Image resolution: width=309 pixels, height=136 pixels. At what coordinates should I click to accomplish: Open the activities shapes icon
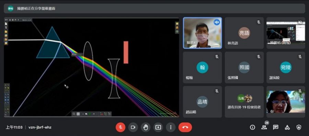pos(287,127)
